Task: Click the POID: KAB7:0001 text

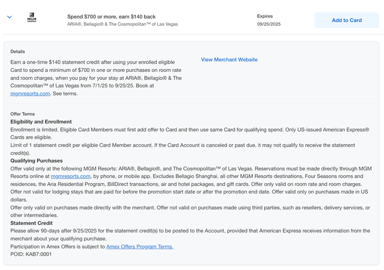Action: [31, 254]
